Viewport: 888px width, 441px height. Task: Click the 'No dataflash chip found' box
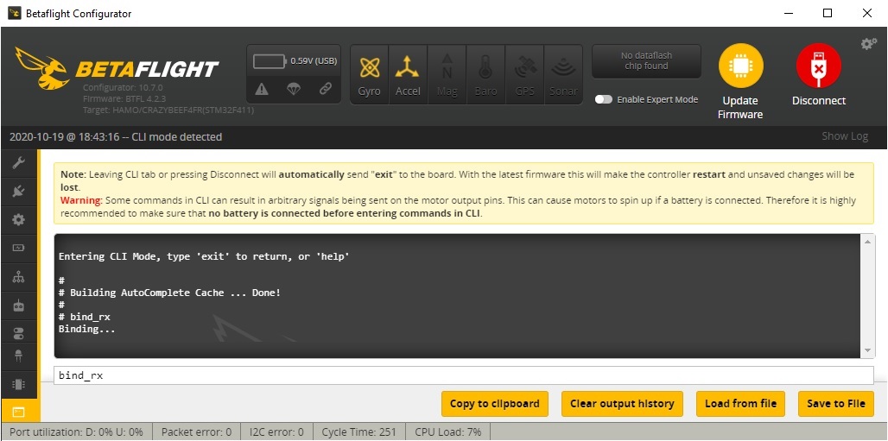click(x=646, y=61)
